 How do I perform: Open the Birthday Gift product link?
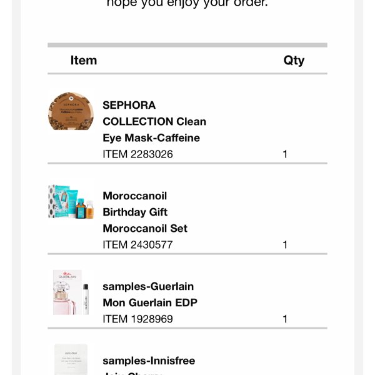tap(135, 212)
